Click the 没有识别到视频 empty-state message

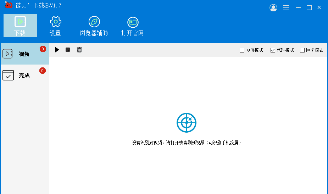coord(187,143)
